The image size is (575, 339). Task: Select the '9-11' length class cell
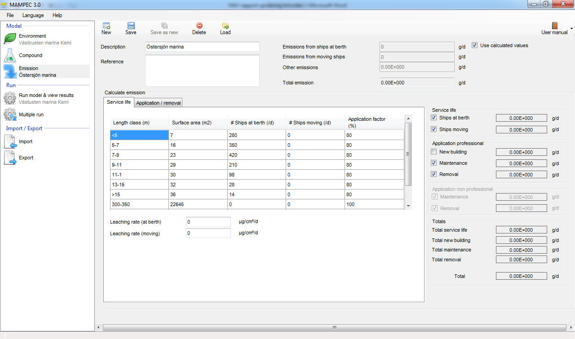[139, 165]
